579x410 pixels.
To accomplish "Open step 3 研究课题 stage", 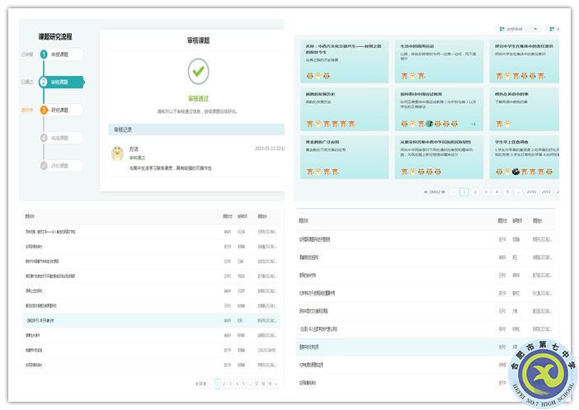I will [x=44, y=110].
